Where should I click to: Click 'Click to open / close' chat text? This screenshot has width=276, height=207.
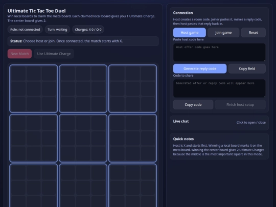251,123
